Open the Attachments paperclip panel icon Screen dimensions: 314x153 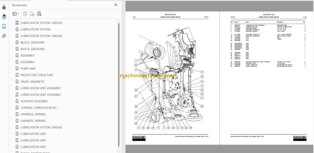click(4, 36)
